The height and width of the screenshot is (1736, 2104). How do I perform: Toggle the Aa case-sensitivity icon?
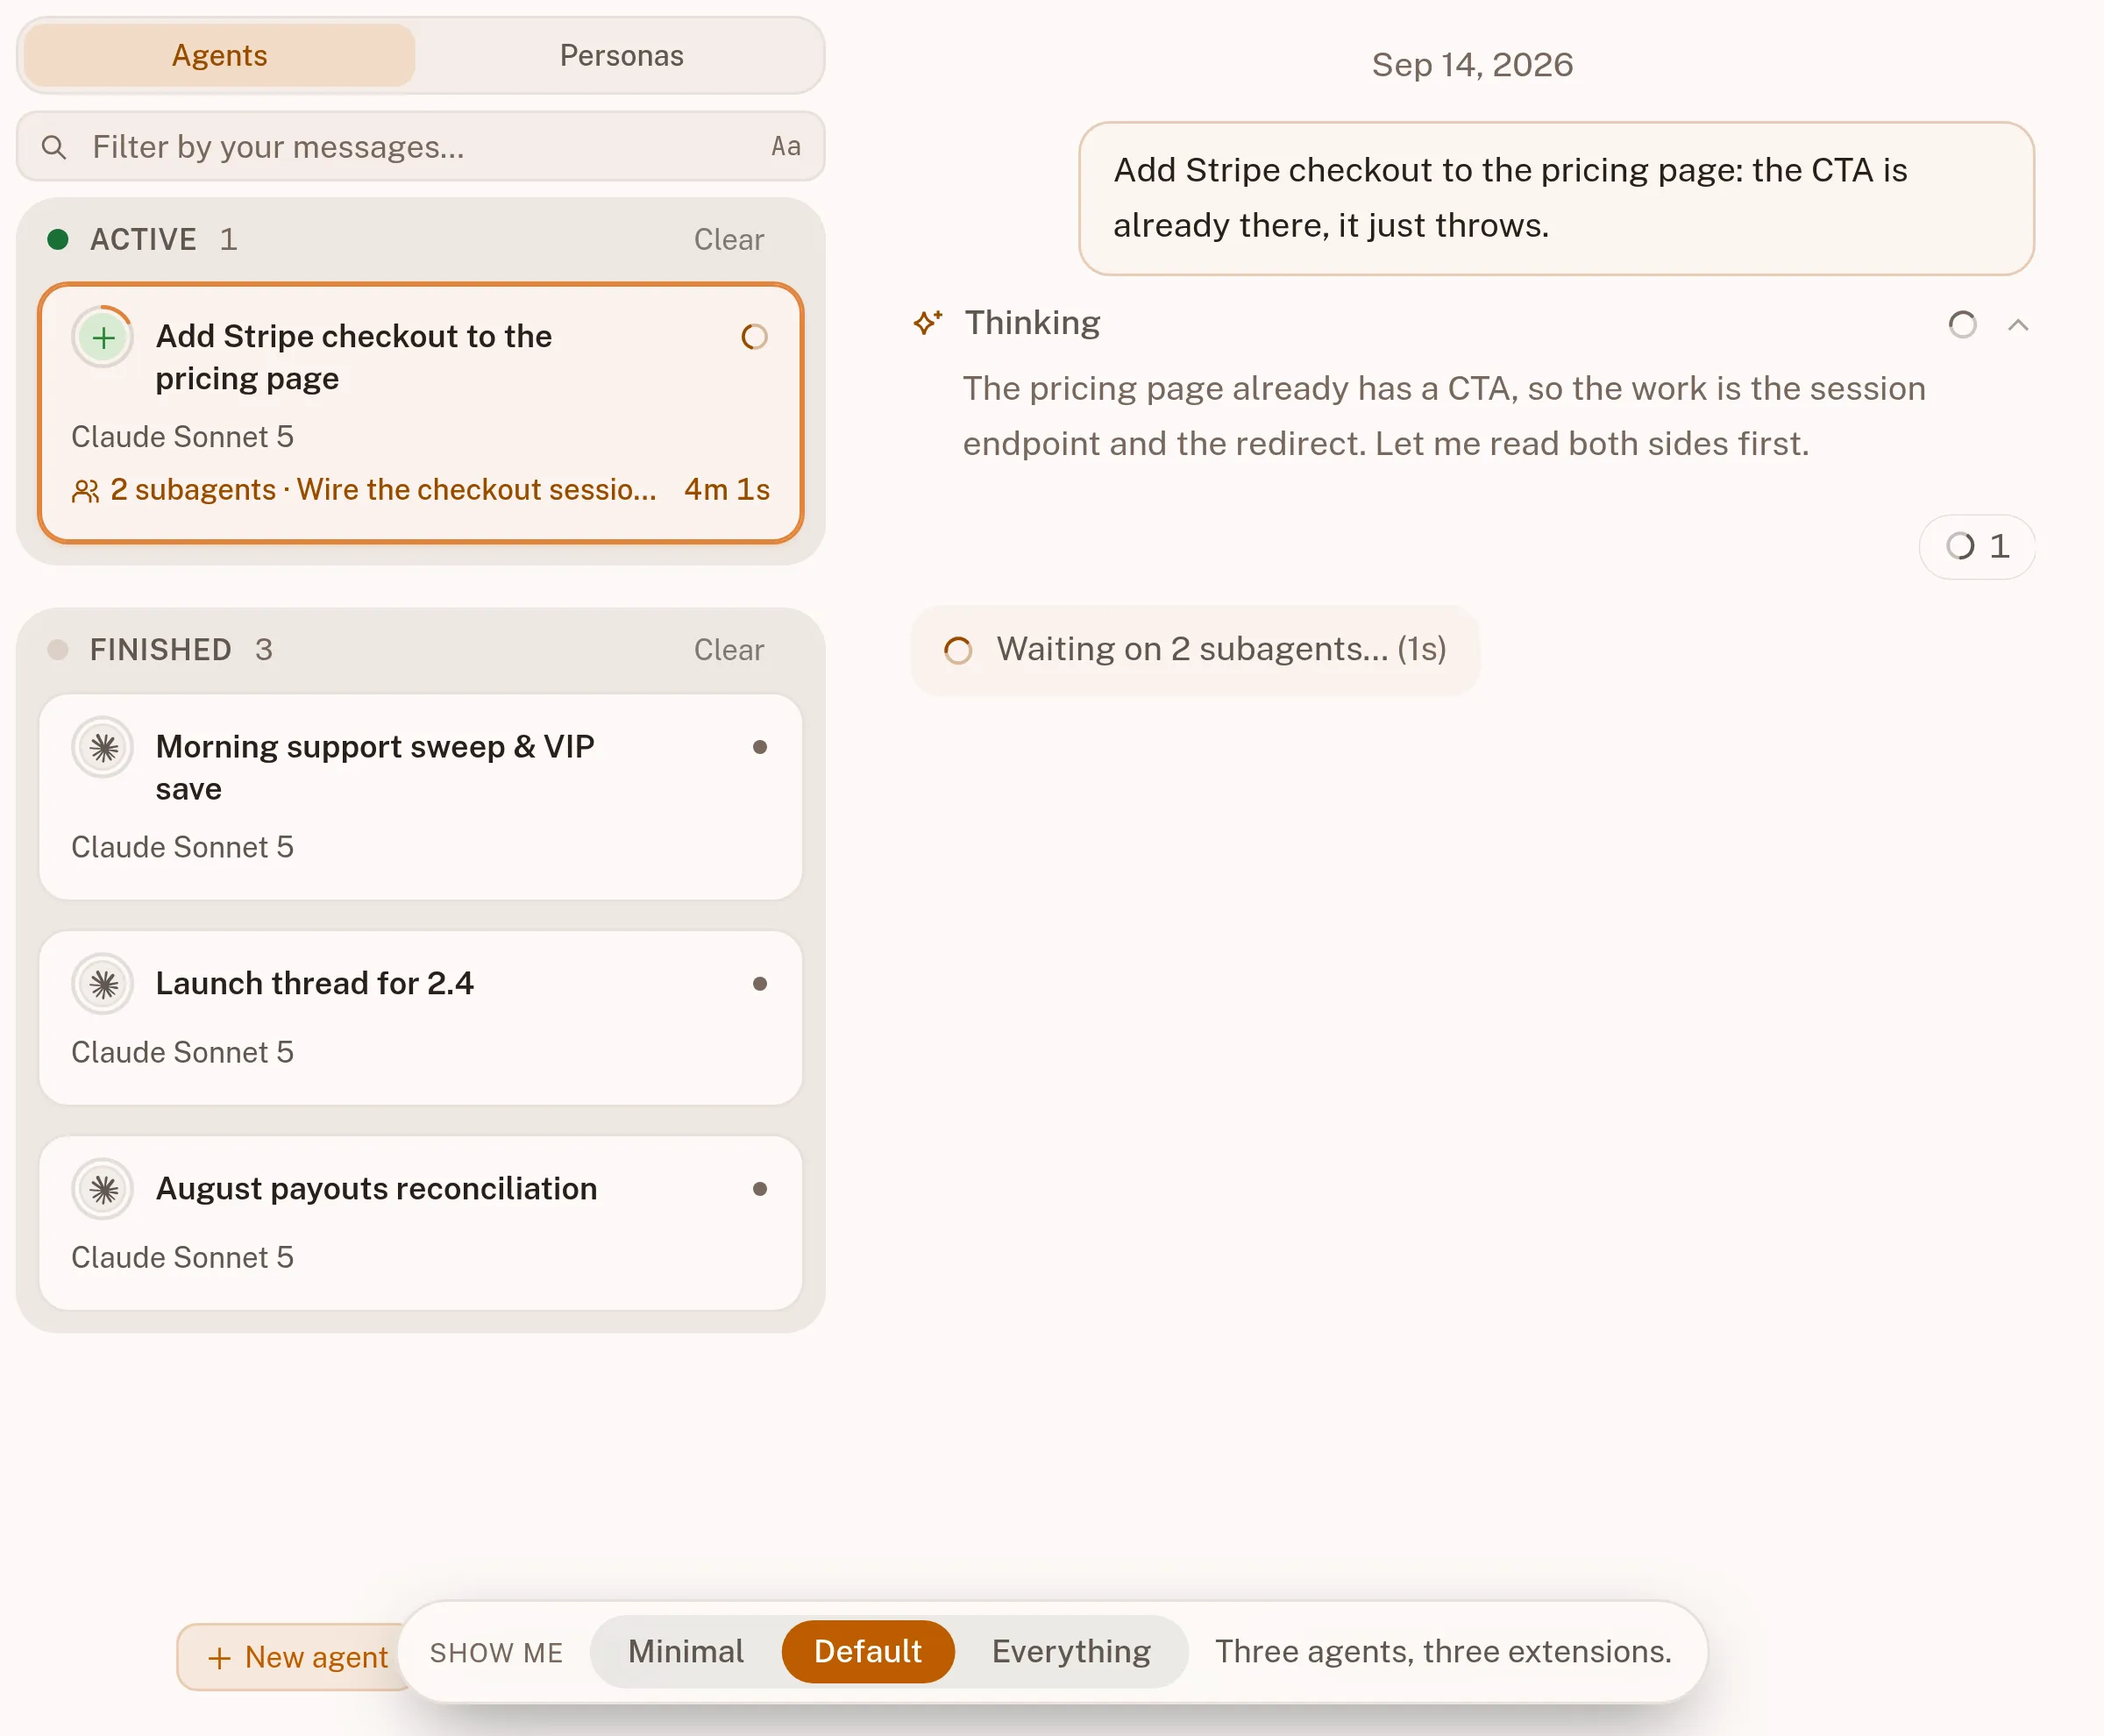786,147
